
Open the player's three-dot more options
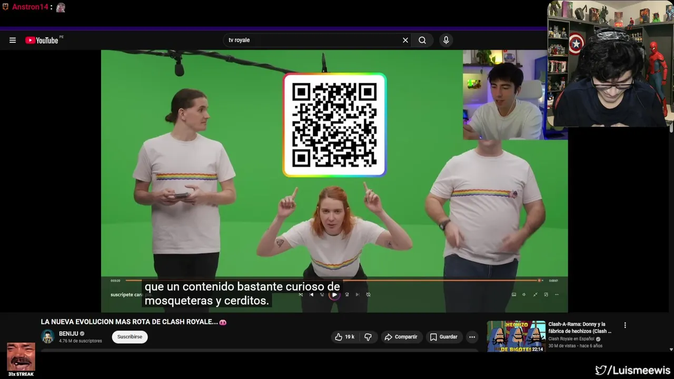[557, 294]
